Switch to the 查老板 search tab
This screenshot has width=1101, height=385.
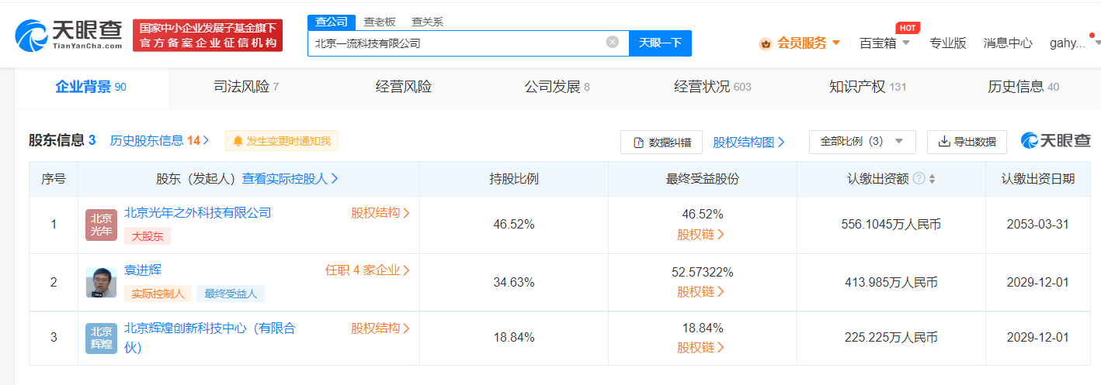coord(380,22)
